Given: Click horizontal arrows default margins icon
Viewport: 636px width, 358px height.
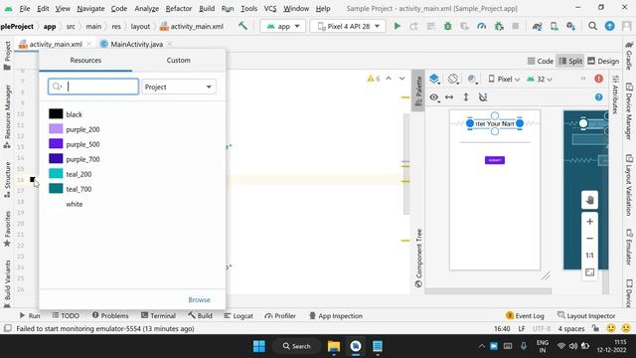Looking at the screenshot, I should [449, 97].
